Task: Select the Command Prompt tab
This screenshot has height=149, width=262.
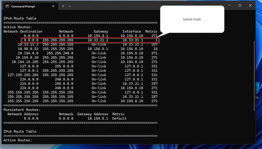Action: (x=31, y=6)
